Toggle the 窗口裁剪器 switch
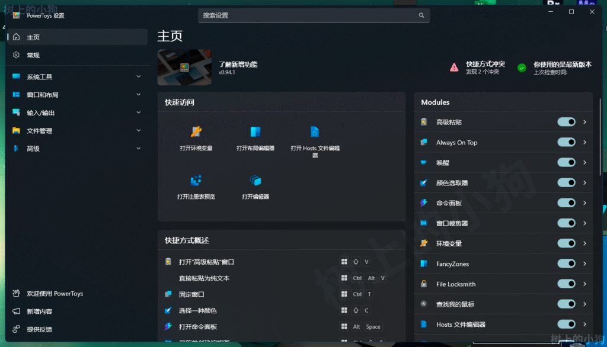607x347 pixels. coord(566,223)
